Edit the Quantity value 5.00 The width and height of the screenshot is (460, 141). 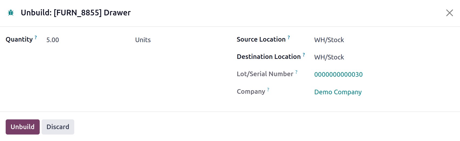click(x=86, y=40)
